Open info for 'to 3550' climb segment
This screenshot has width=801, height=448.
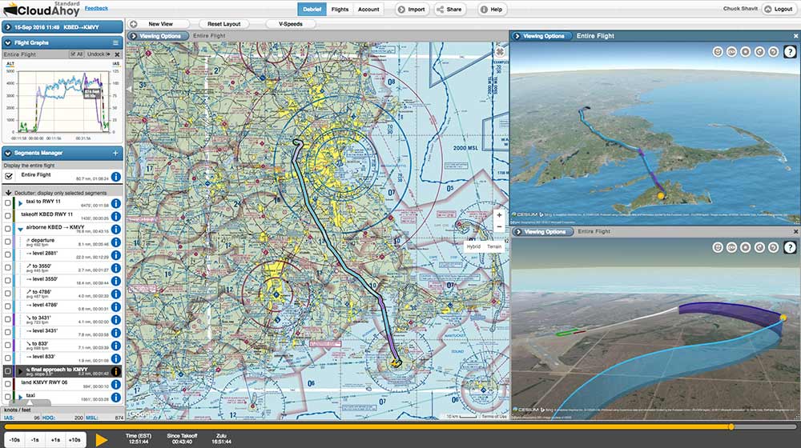pyautogui.click(x=116, y=268)
